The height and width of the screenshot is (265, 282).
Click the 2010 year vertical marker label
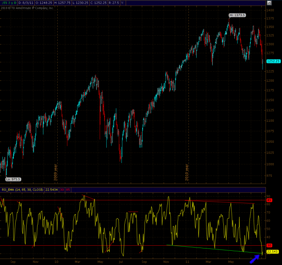tap(187, 172)
